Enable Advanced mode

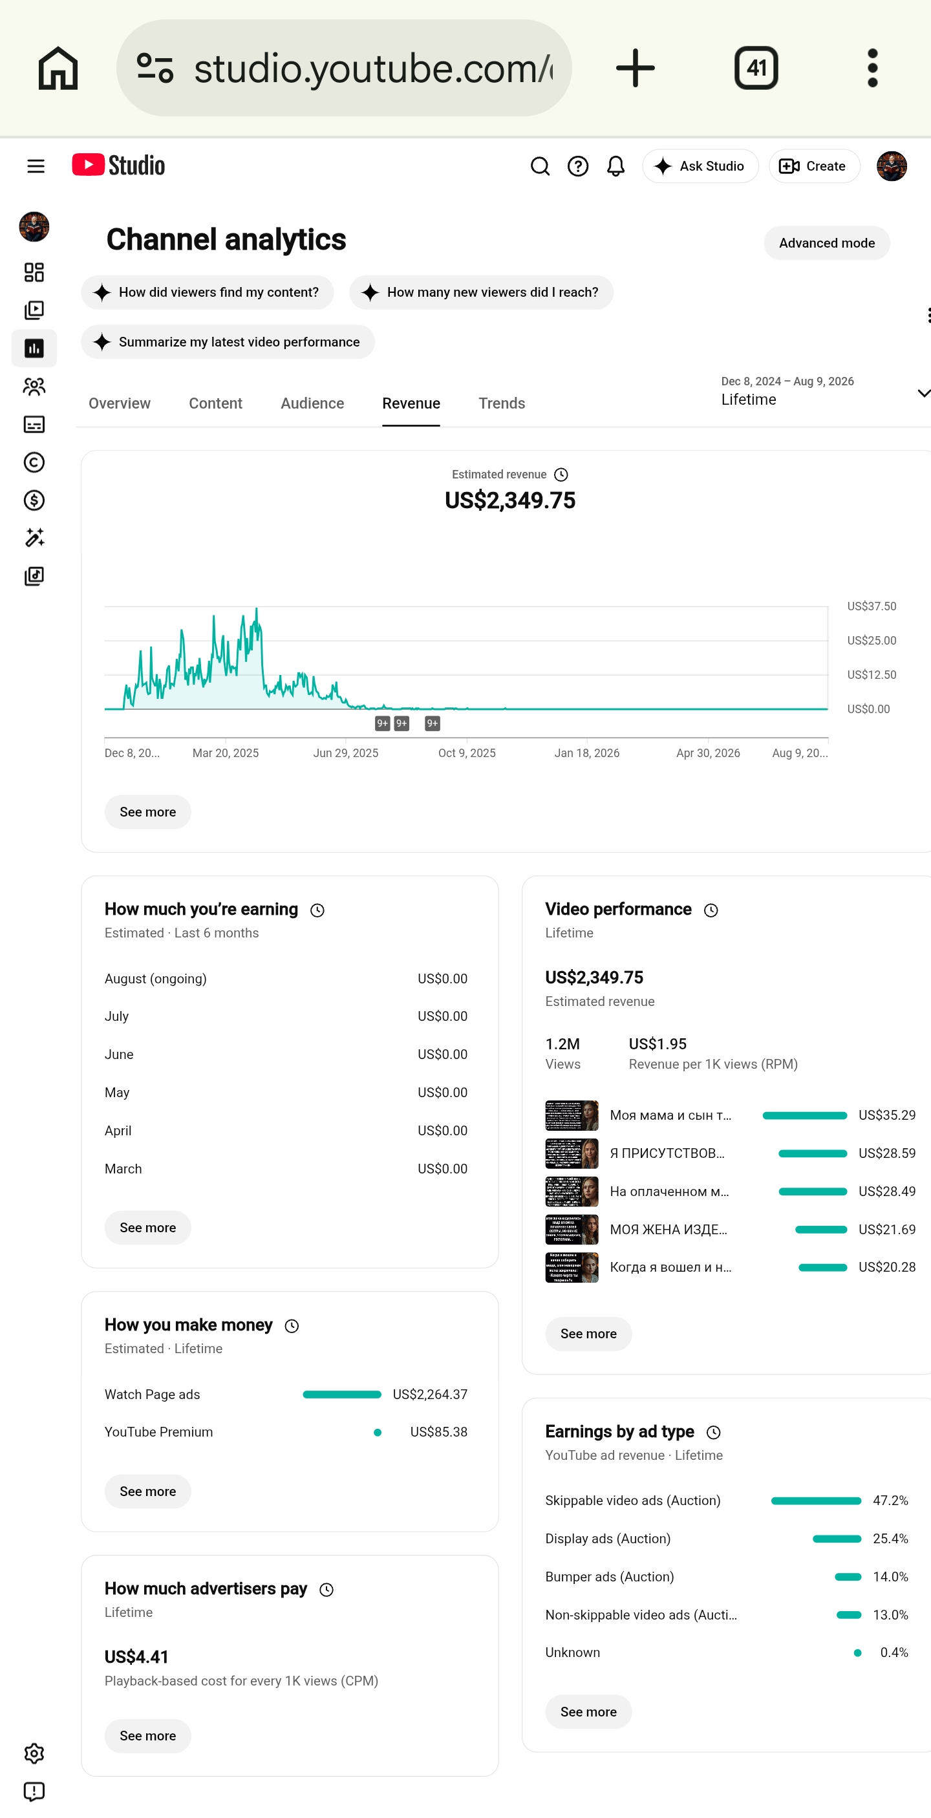click(x=826, y=243)
